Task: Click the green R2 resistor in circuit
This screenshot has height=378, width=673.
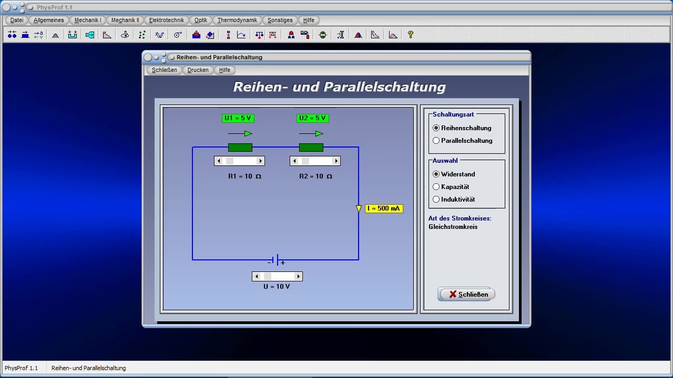Action: [x=311, y=148]
